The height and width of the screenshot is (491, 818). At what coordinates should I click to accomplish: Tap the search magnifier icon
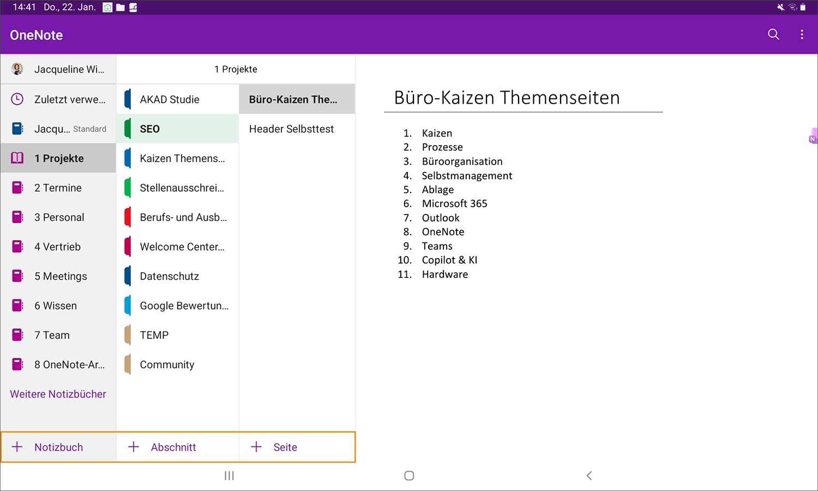coord(773,34)
